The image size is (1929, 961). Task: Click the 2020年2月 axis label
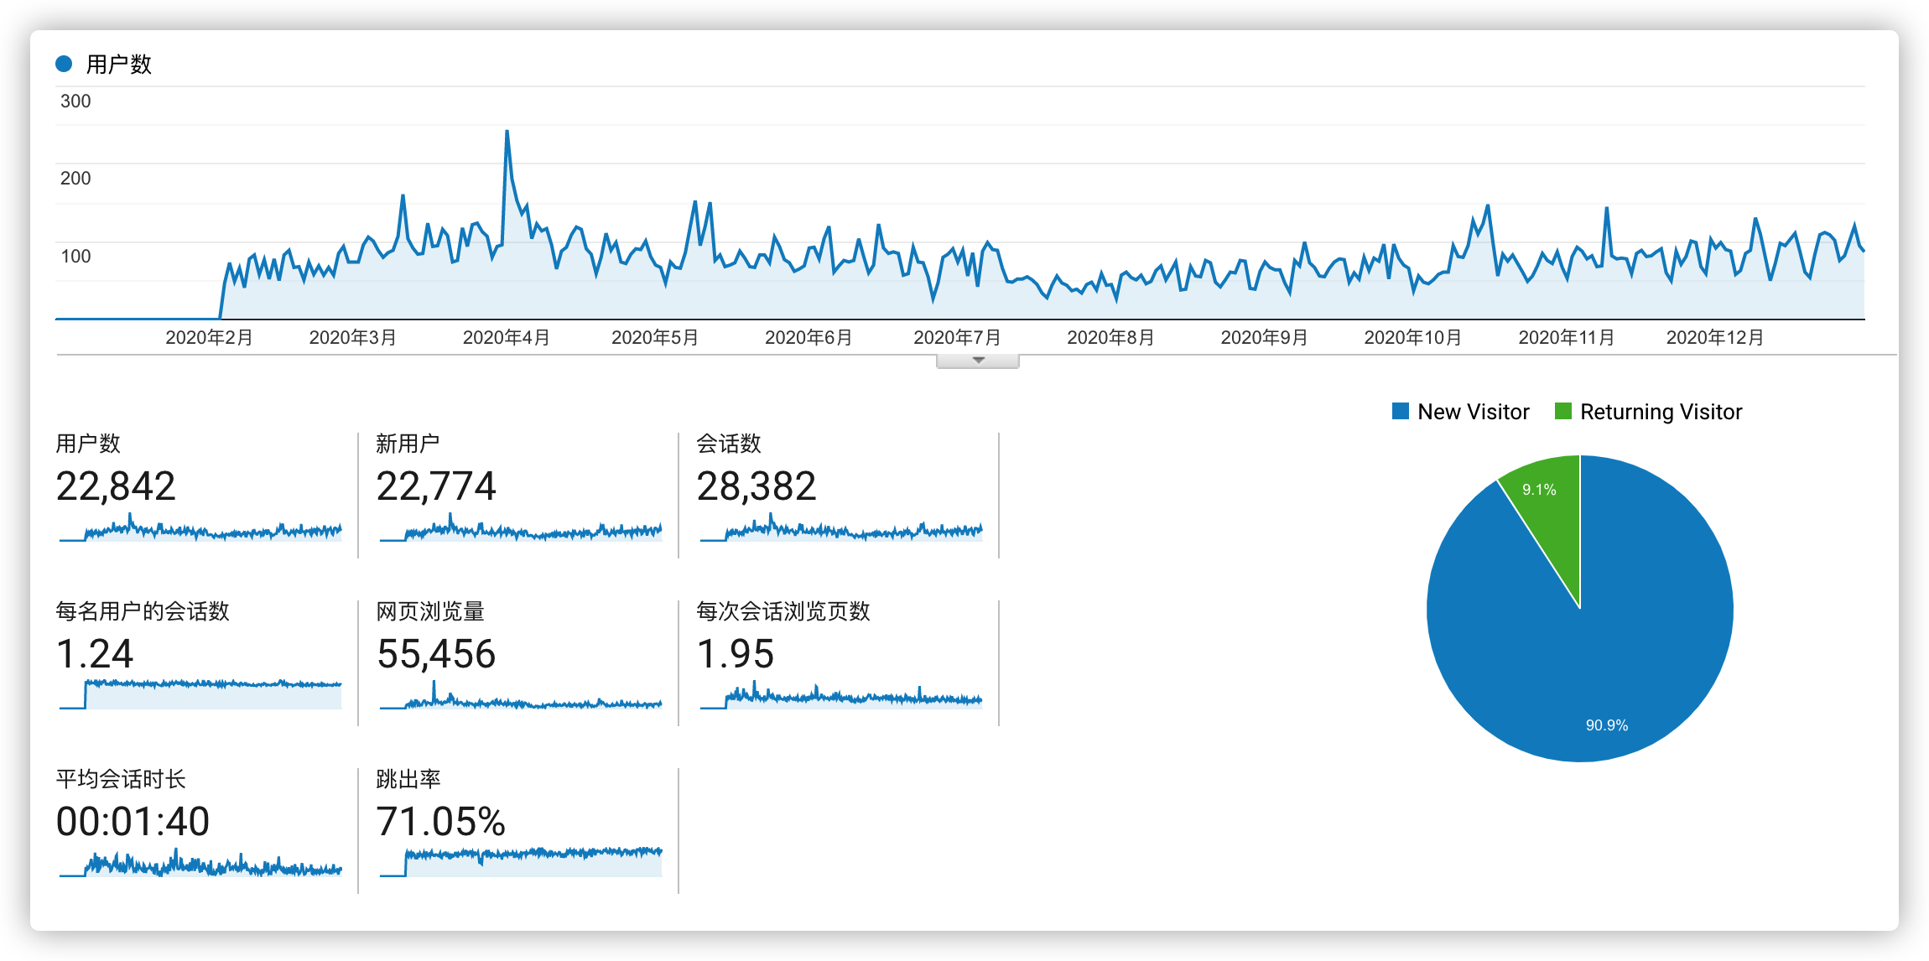(x=209, y=337)
